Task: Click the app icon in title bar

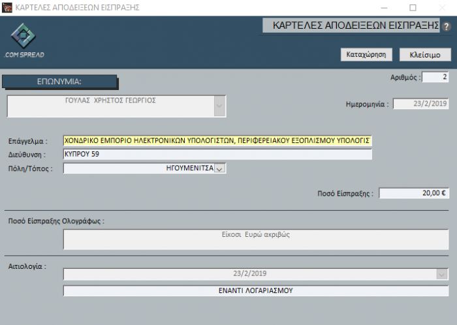Action: 7,8
